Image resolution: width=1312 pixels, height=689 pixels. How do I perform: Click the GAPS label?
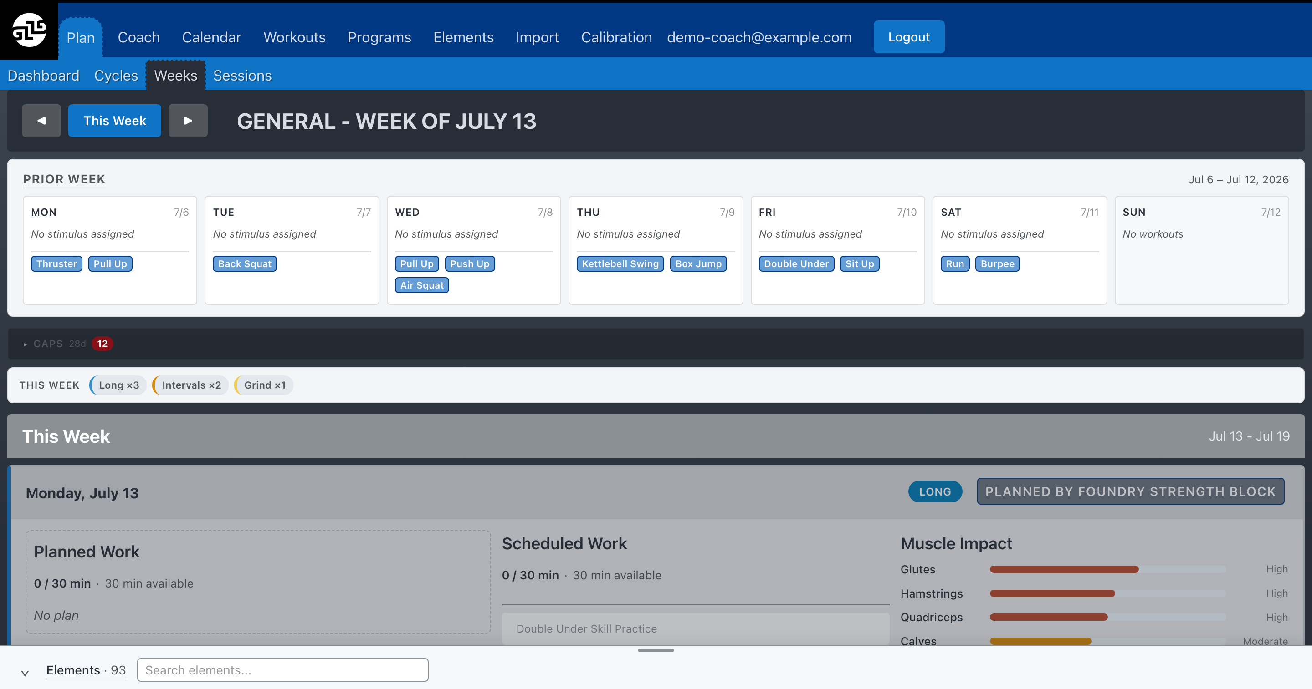(48, 344)
